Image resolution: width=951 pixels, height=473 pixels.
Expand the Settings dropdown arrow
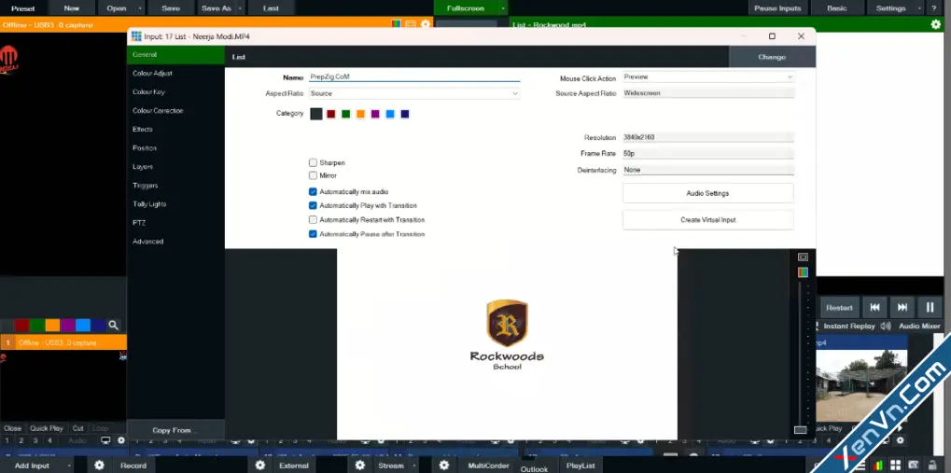tap(921, 8)
